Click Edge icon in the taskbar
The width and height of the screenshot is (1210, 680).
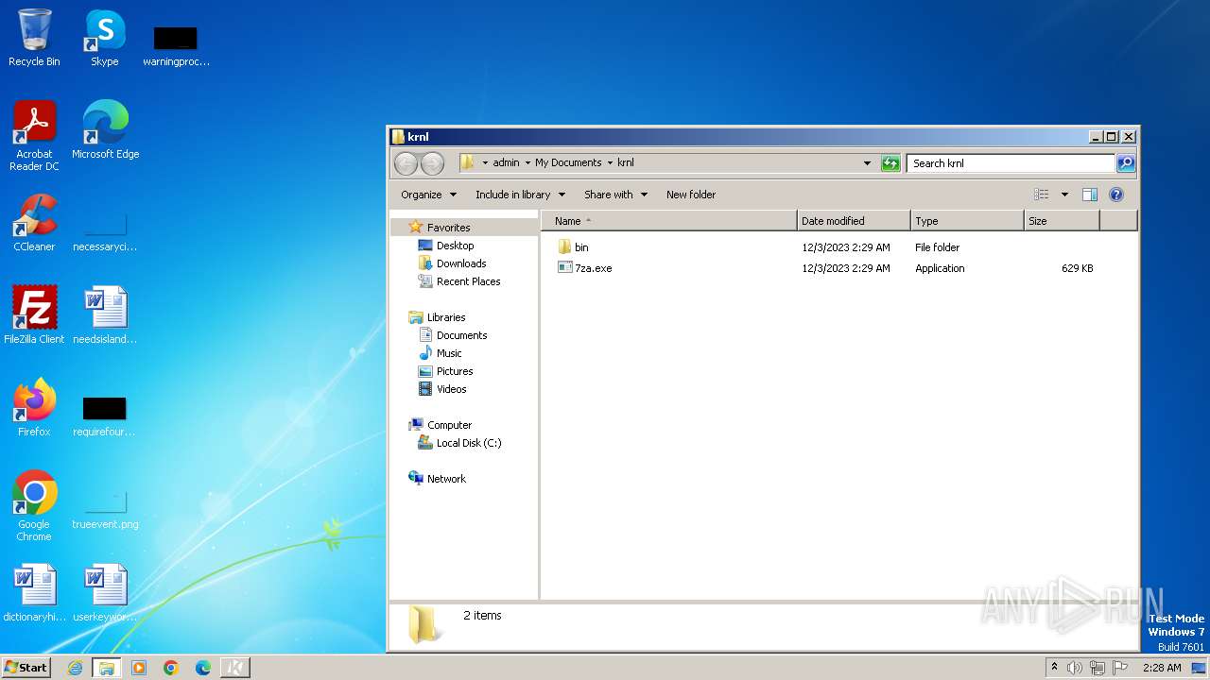pos(203,668)
